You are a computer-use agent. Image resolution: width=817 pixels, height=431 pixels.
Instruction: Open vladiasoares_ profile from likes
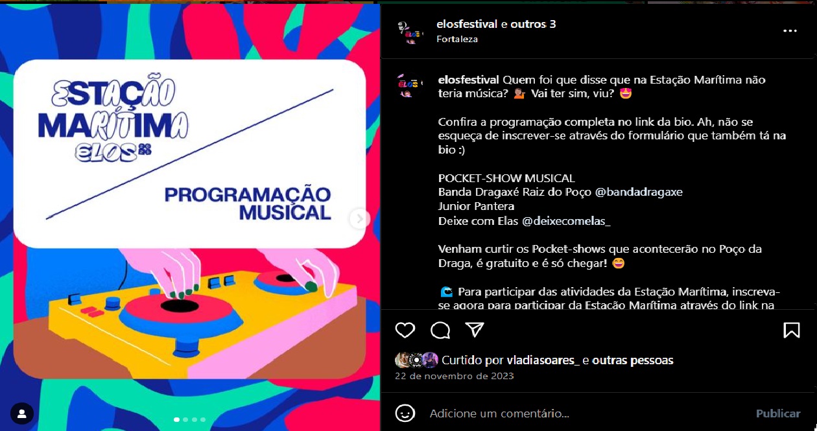point(543,360)
